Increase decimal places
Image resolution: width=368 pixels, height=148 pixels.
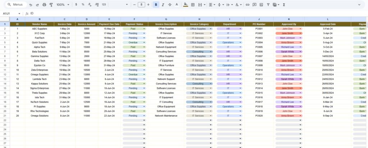(x=97, y=5)
